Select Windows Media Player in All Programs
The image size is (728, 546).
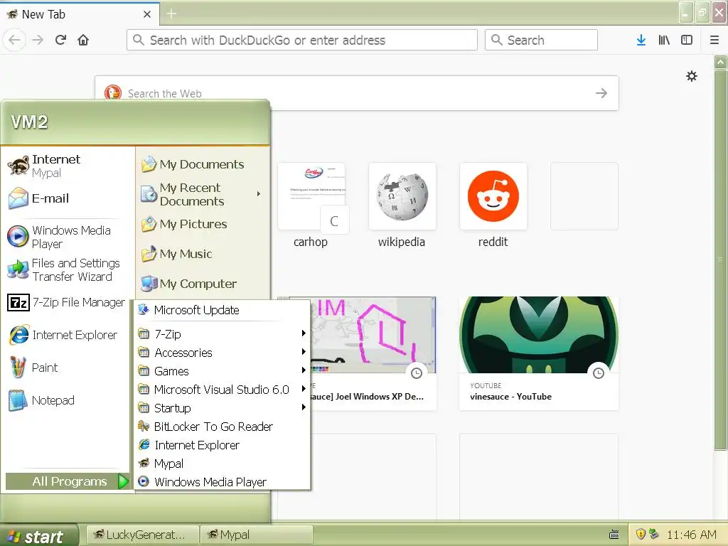tap(222, 482)
